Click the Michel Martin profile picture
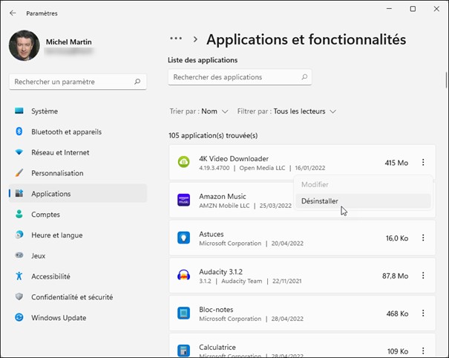 24,45
